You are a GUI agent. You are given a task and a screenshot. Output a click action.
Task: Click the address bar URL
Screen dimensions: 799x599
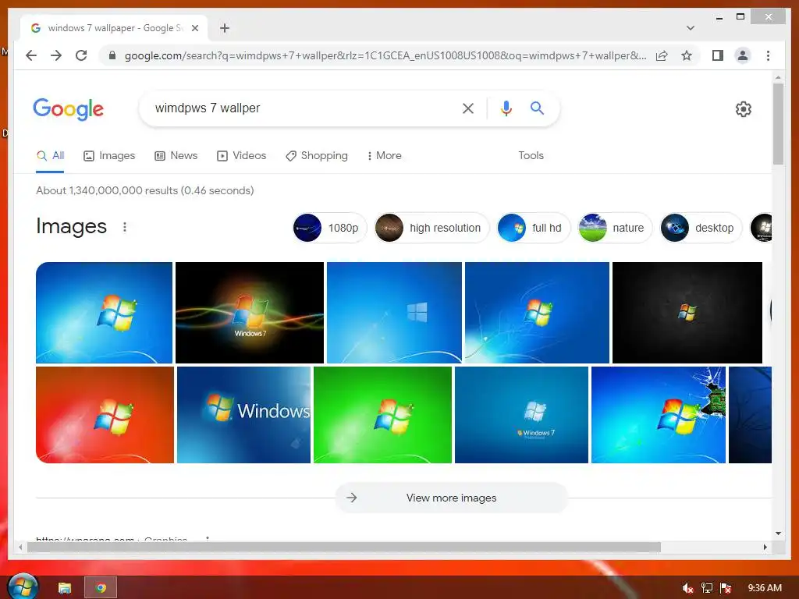385,55
